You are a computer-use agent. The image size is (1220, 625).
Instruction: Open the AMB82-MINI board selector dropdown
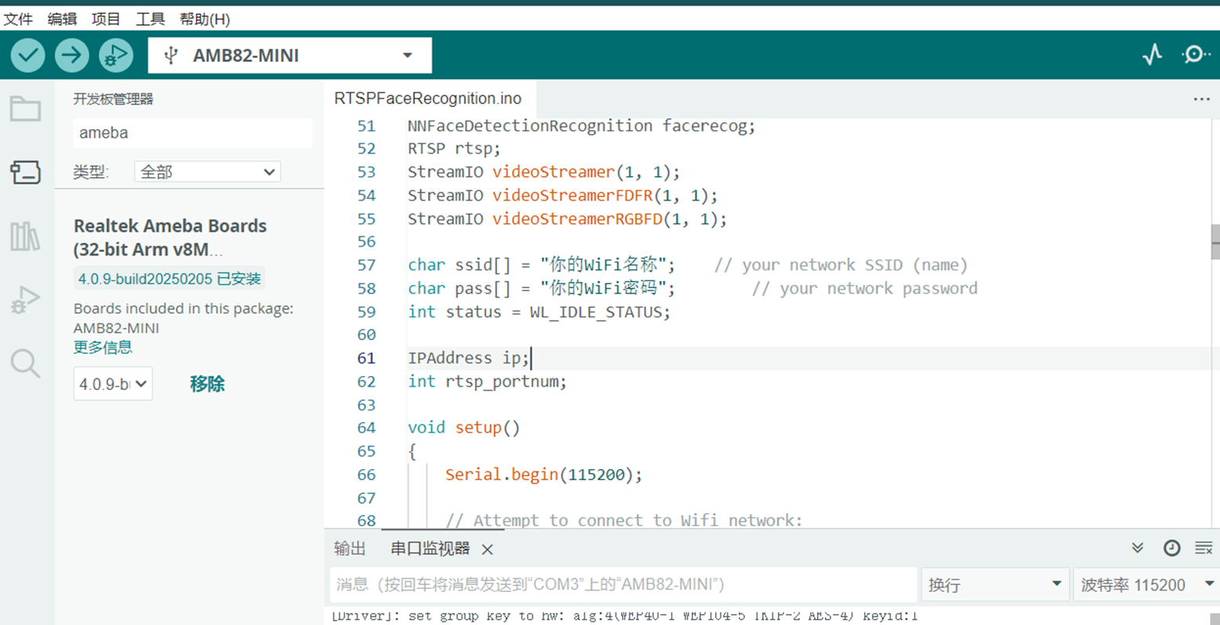(x=290, y=56)
